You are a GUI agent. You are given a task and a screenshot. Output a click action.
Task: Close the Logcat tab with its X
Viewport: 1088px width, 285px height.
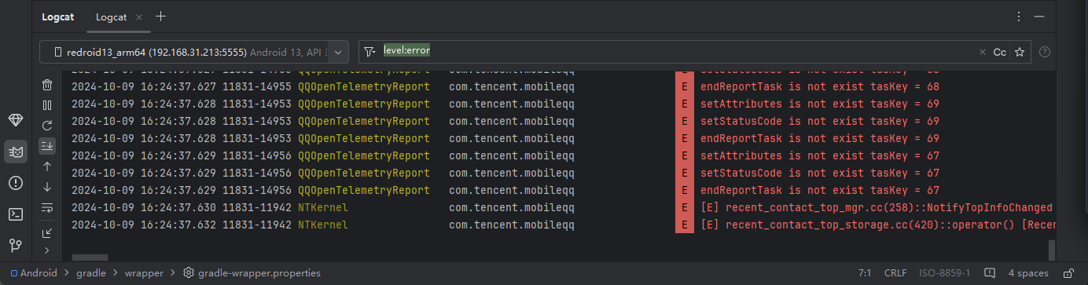139,16
